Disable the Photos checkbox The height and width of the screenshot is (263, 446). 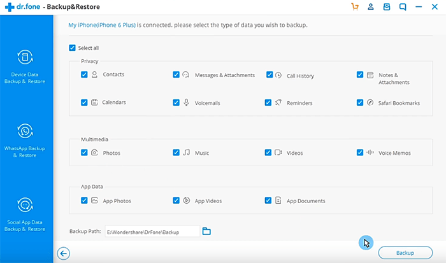[84, 153]
